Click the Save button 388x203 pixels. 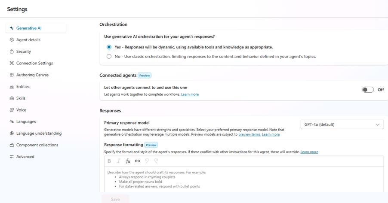(115, 199)
